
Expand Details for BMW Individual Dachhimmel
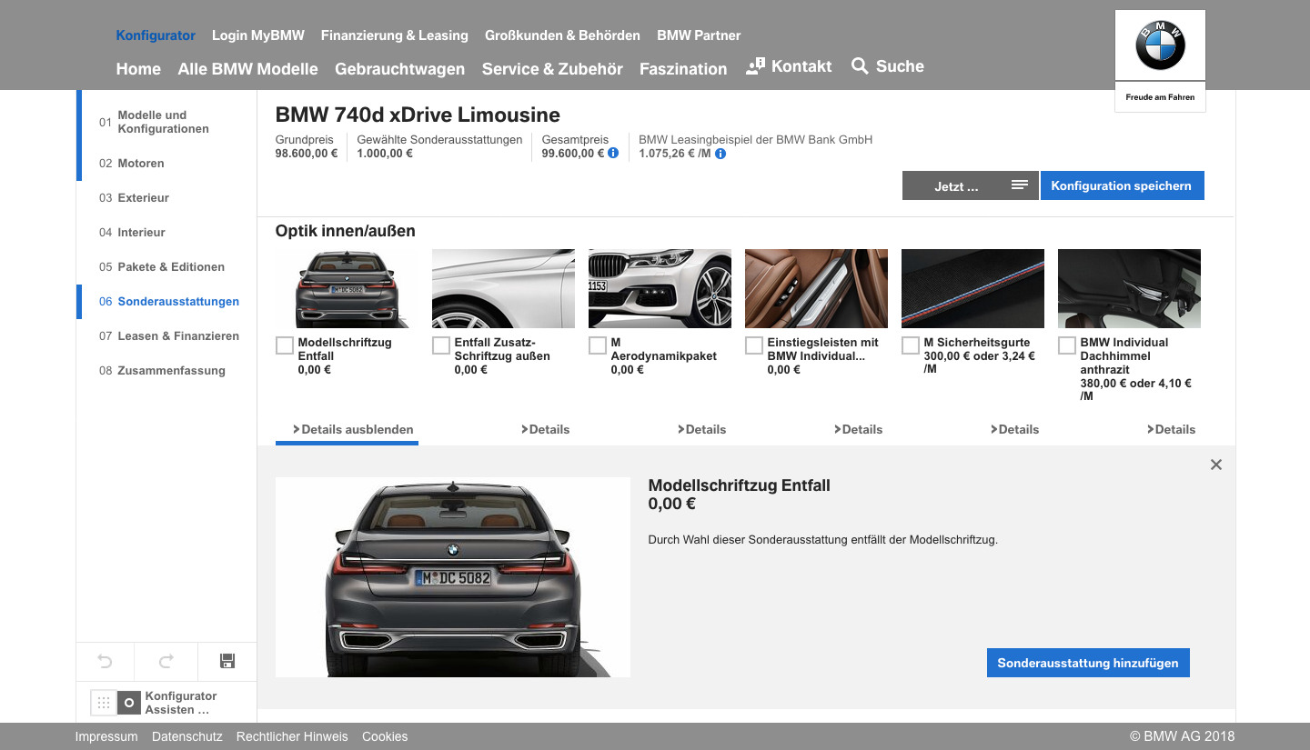pyautogui.click(x=1171, y=429)
